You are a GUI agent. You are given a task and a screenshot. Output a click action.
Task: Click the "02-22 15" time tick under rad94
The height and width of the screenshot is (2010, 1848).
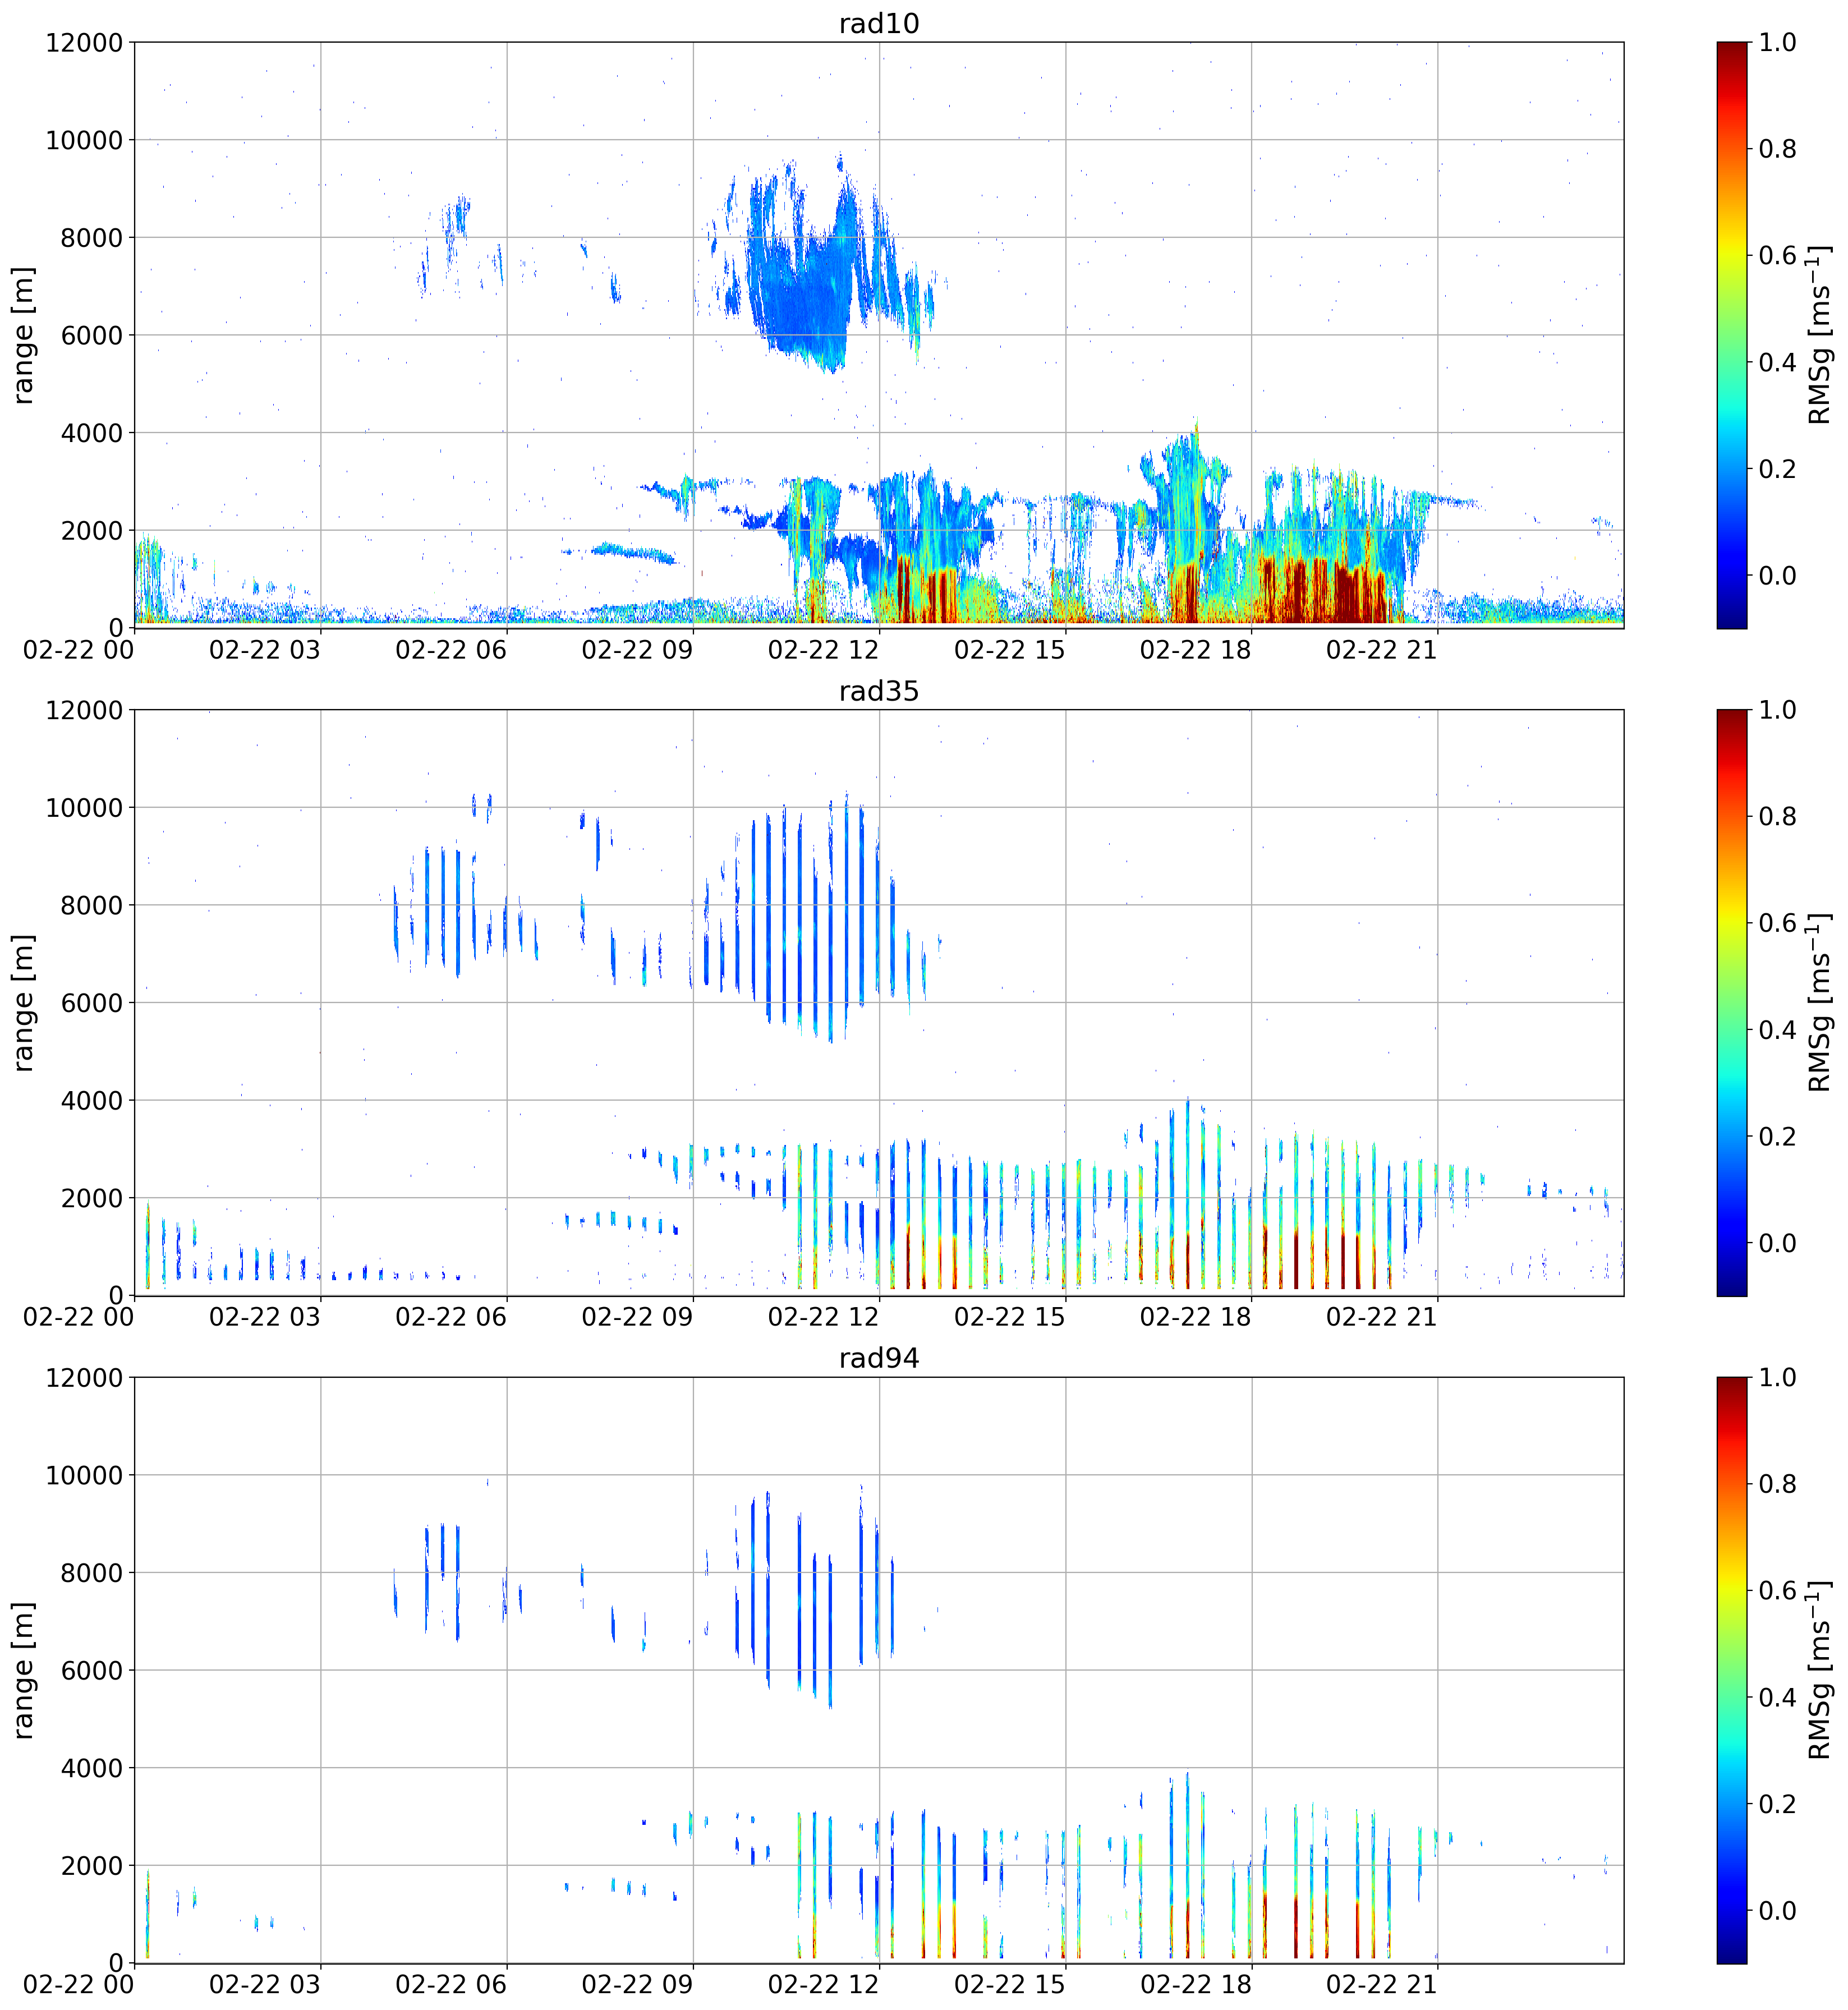(1009, 1985)
